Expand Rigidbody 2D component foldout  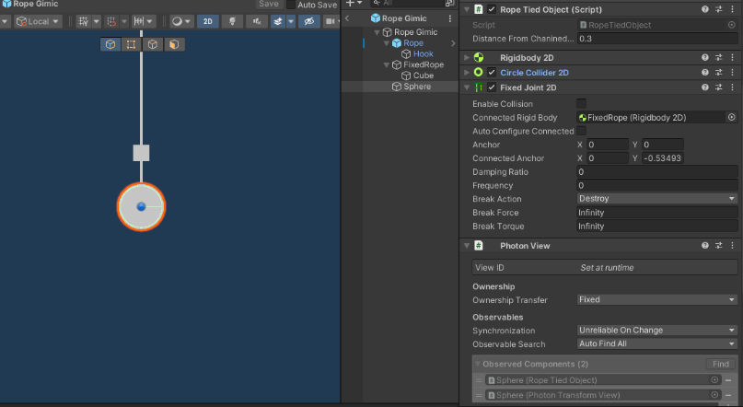click(467, 58)
